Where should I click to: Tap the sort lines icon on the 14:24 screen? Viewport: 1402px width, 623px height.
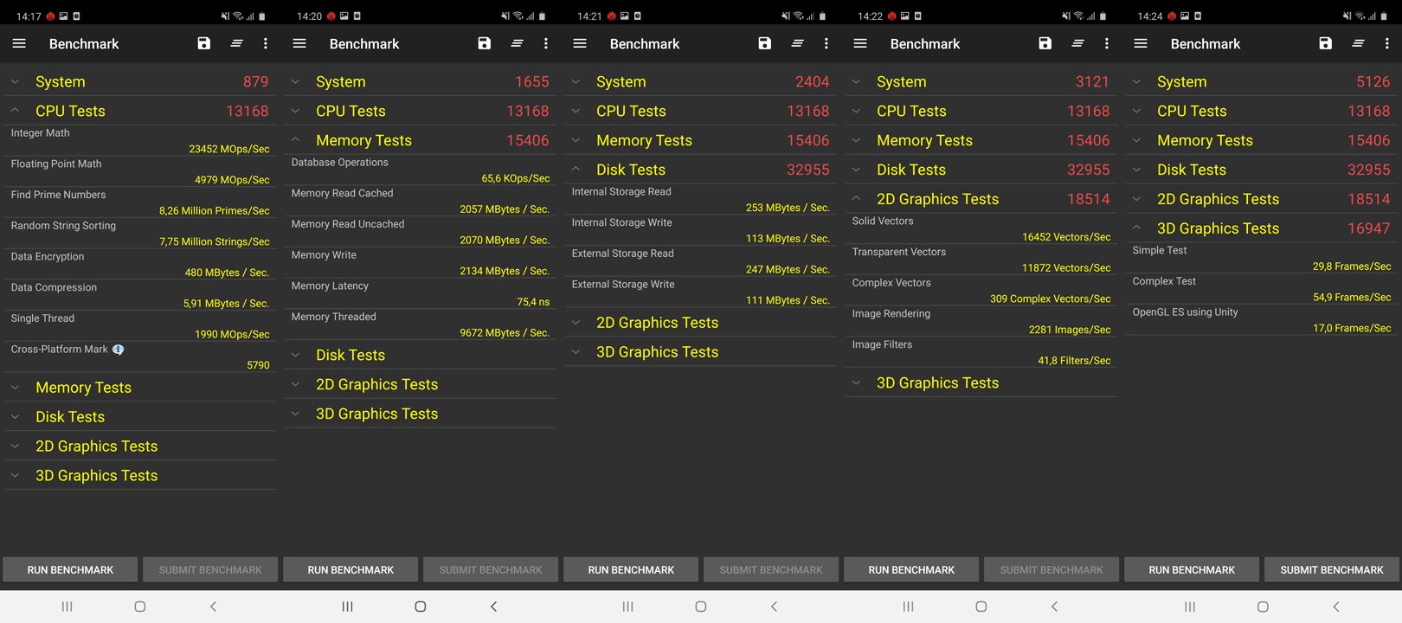point(1358,43)
